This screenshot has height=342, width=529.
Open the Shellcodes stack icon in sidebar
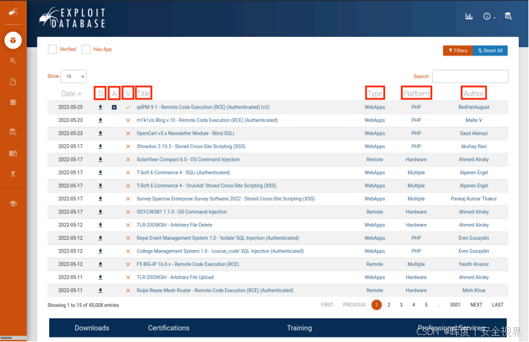pos(13,102)
